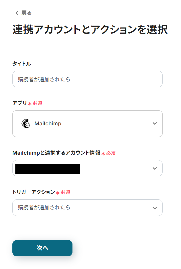Click the back chevron arrow icon
The image size is (181, 269).
tap(17, 13)
